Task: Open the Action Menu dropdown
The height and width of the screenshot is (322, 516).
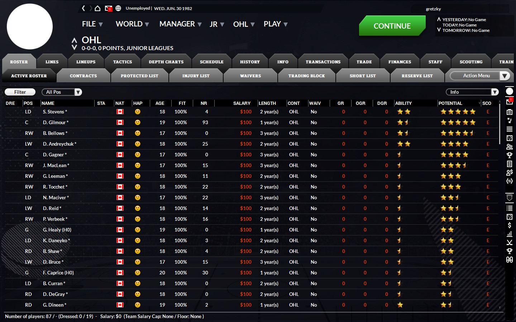Action: (479, 75)
